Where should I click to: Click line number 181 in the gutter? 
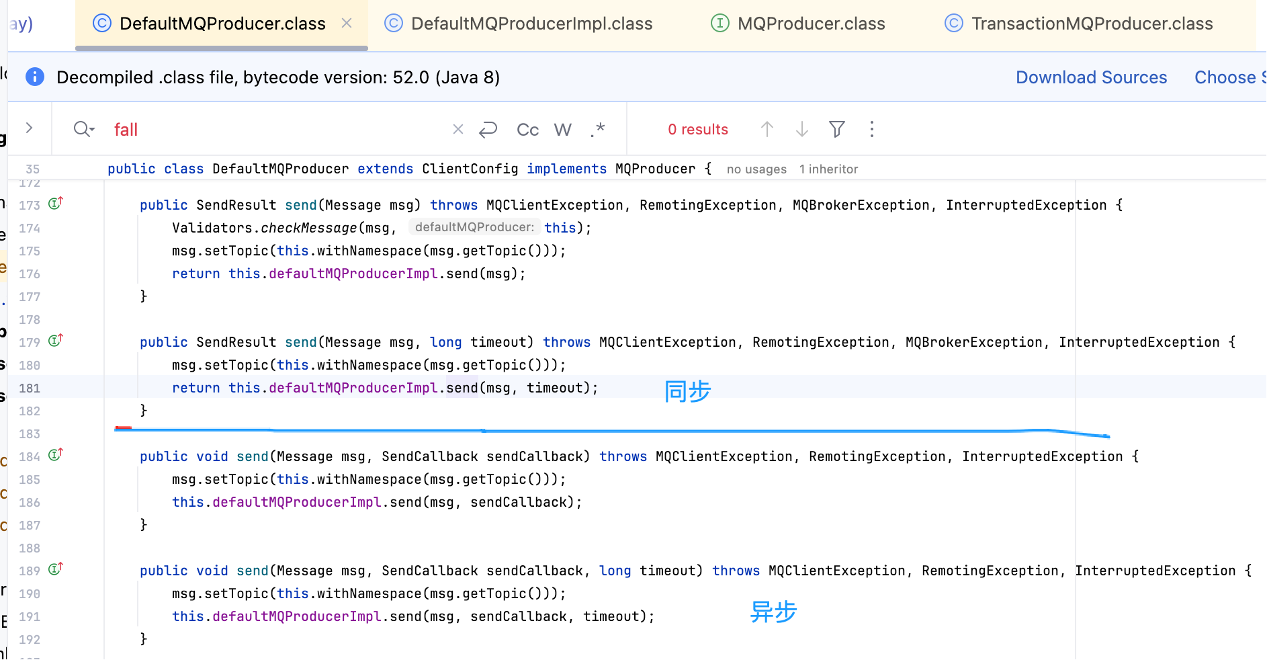(x=30, y=388)
